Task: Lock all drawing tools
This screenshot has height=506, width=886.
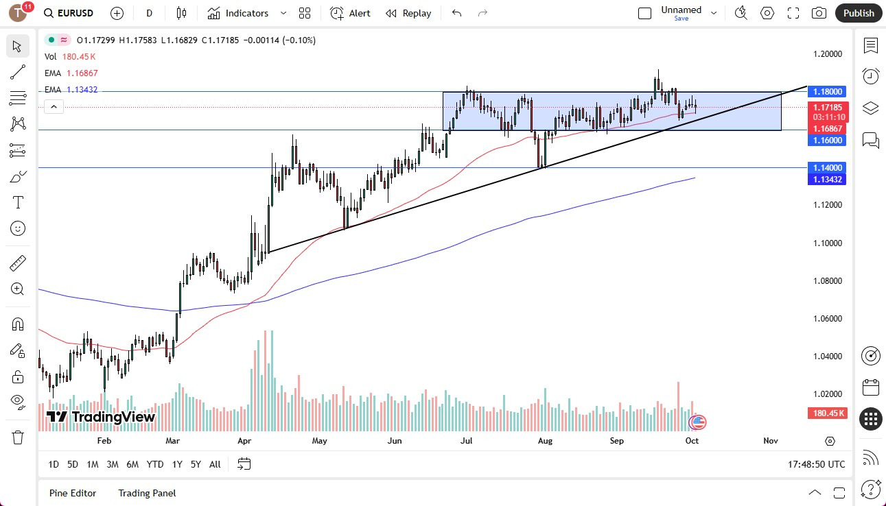Action: [18, 376]
